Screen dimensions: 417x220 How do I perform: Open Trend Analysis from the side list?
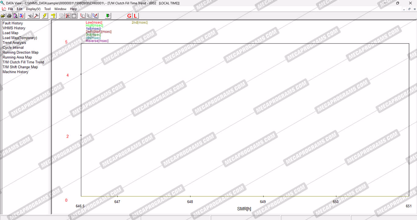14,43
